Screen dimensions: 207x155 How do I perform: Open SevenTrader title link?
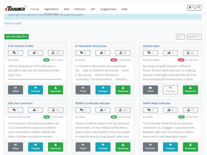[x=151, y=46]
